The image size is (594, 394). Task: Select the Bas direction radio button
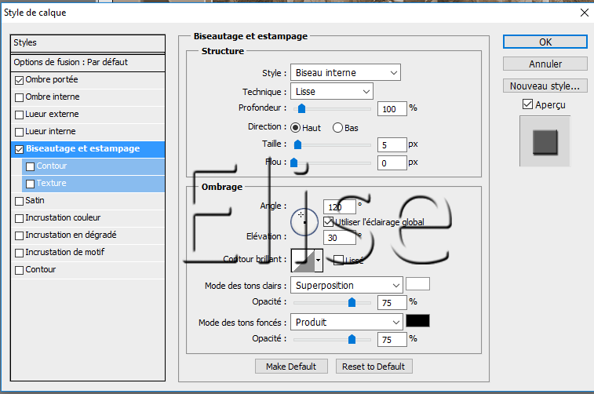click(x=338, y=127)
